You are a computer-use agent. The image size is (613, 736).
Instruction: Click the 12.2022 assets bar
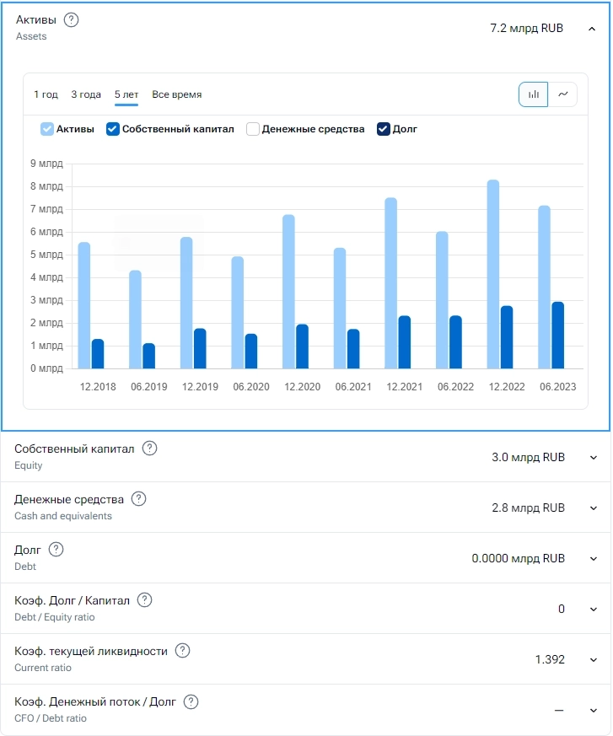pyautogui.click(x=493, y=274)
